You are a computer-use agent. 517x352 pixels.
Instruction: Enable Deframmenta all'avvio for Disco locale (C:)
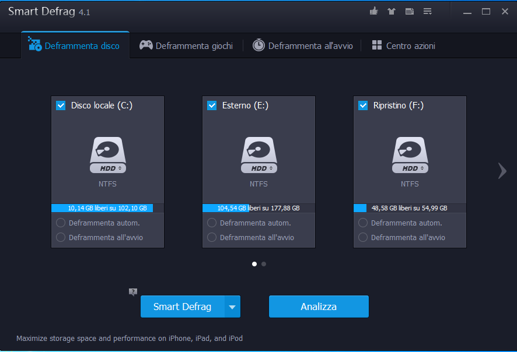coord(61,237)
